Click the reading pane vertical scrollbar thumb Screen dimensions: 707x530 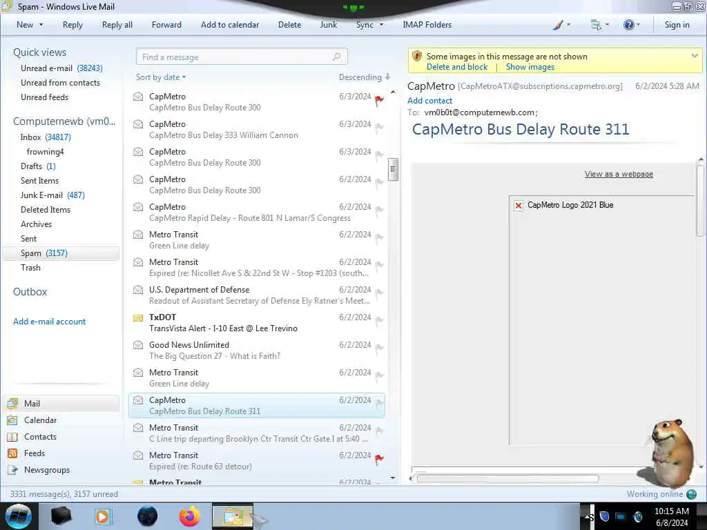click(700, 201)
